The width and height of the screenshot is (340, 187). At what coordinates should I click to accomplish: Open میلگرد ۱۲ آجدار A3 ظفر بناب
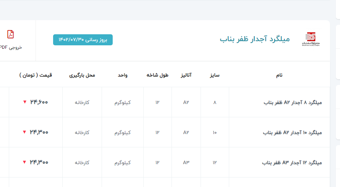(x=292, y=163)
